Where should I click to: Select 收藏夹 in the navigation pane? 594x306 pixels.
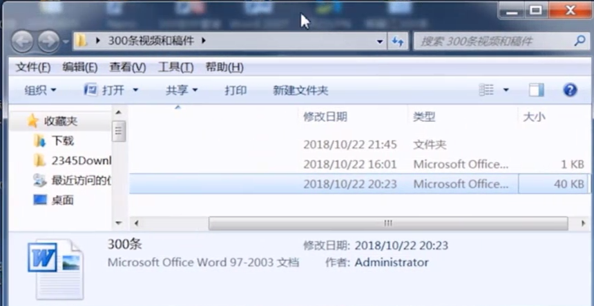61,121
